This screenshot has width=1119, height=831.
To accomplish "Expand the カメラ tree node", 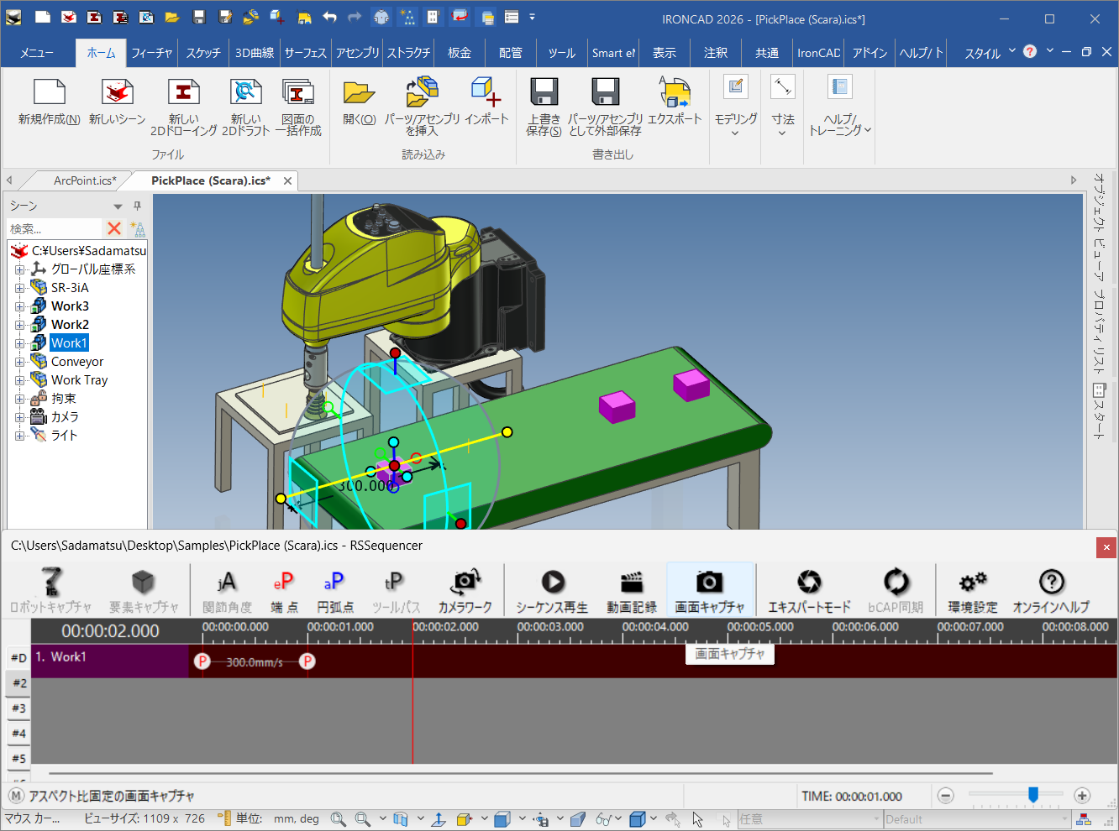I will pyautogui.click(x=20, y=417).
